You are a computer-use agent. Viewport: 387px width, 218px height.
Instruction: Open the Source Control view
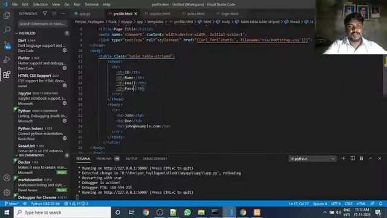tap(7, 45)
